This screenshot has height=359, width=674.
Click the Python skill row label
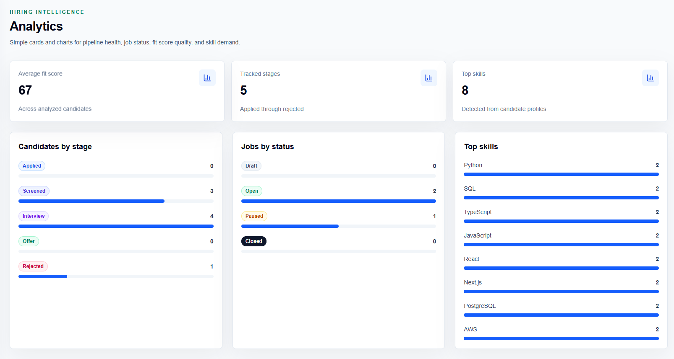(473, 165)
